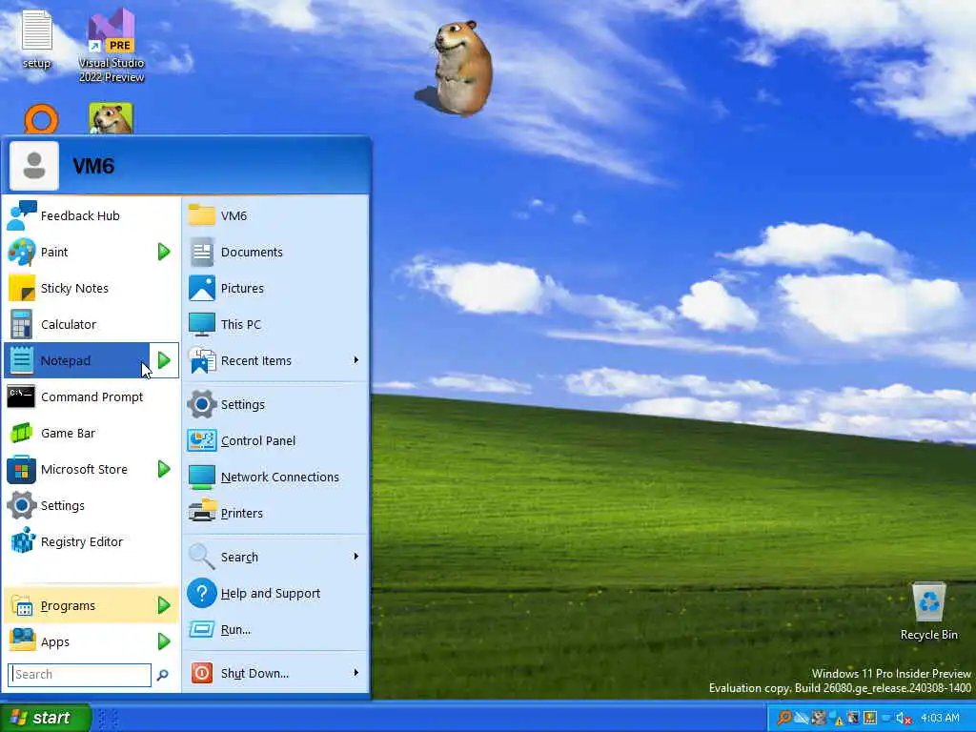
Task: Select orange circle desktop icon
Action: click(41, 119)
